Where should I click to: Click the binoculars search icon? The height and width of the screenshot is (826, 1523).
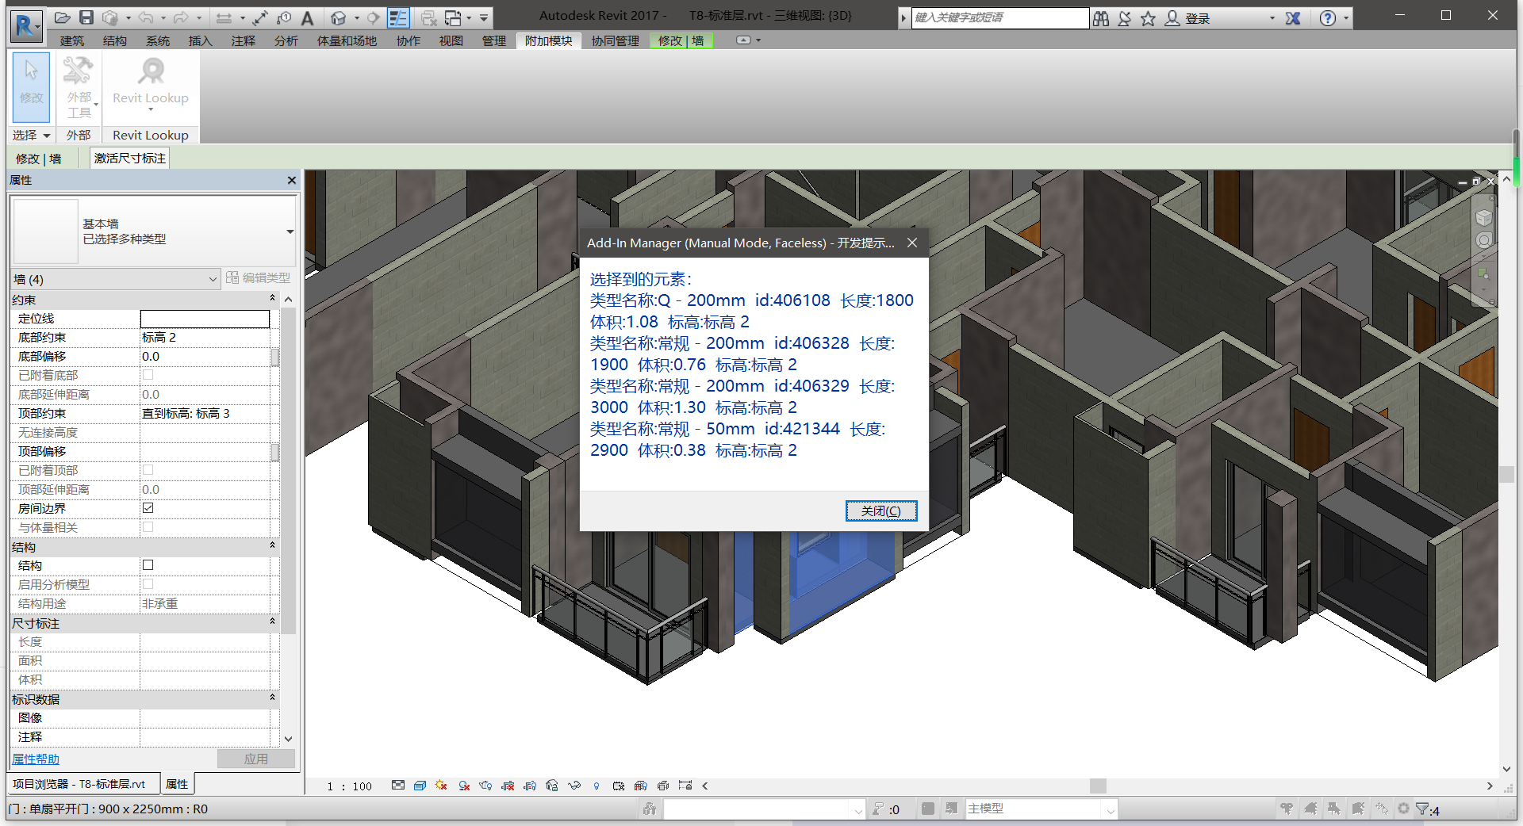pos(1101,18)
